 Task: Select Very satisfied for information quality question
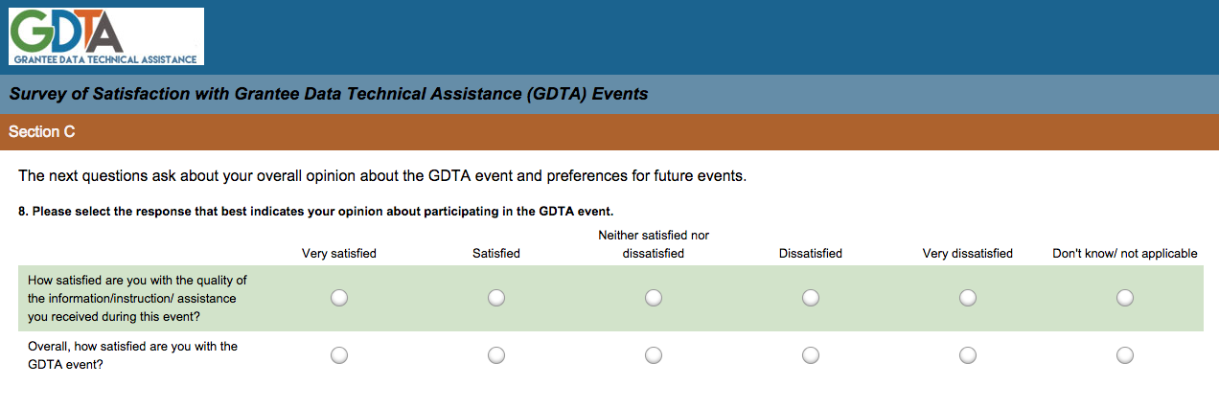[339, 298]
